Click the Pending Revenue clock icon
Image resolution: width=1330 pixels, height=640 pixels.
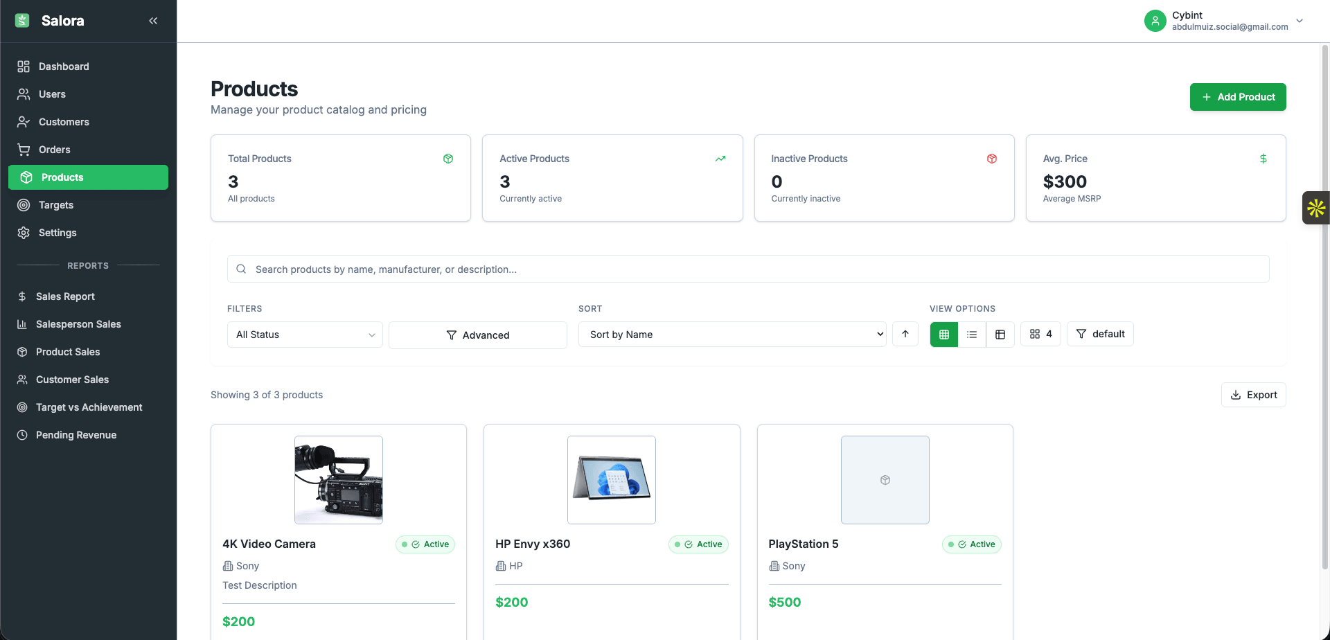(x=23, y=435)
